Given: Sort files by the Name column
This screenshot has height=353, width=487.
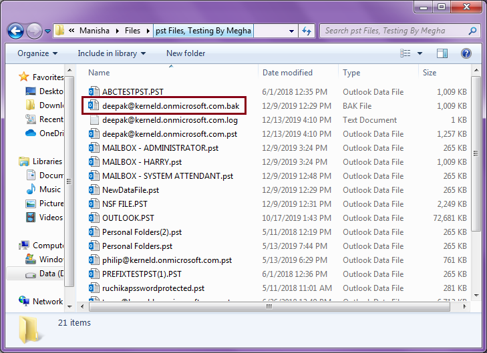Looking at the screenshot, I should click(99, 73).
